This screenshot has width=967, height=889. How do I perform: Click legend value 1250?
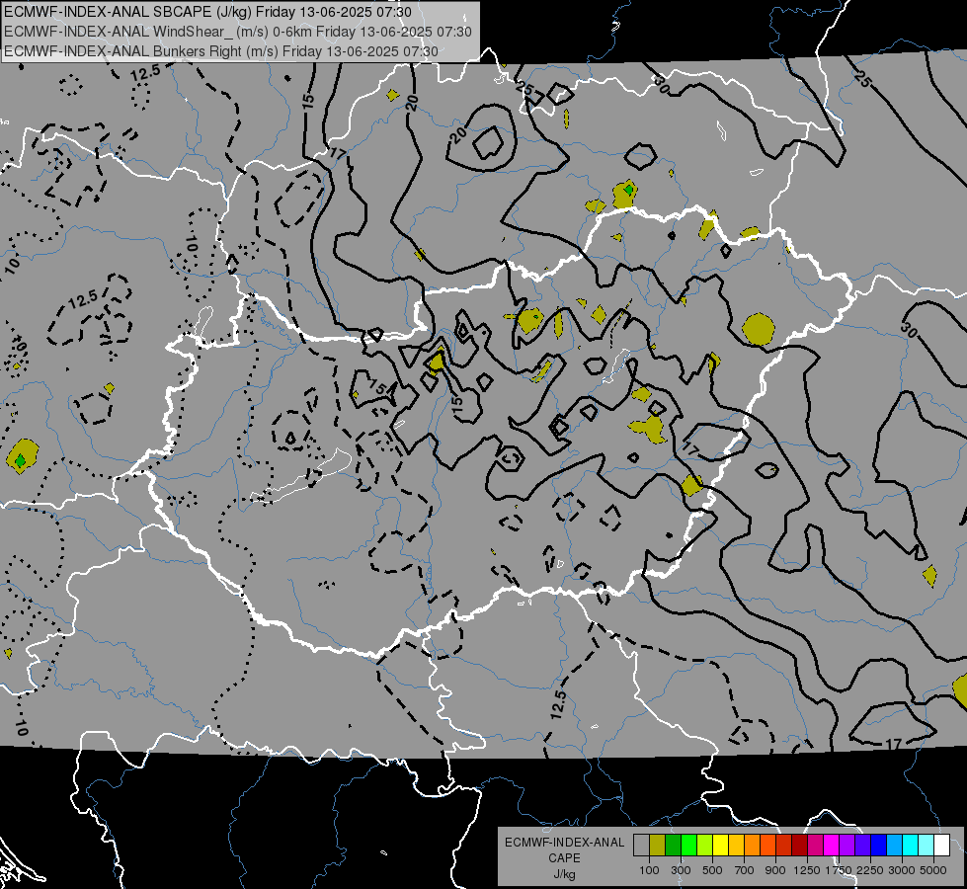[807, 870]
